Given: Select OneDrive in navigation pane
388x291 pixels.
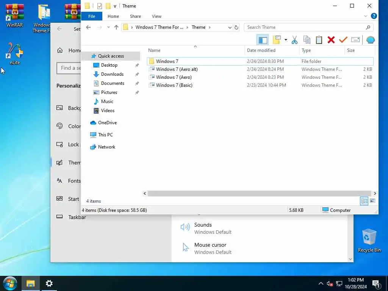Looking at the screenshot, I should [107, 123].
